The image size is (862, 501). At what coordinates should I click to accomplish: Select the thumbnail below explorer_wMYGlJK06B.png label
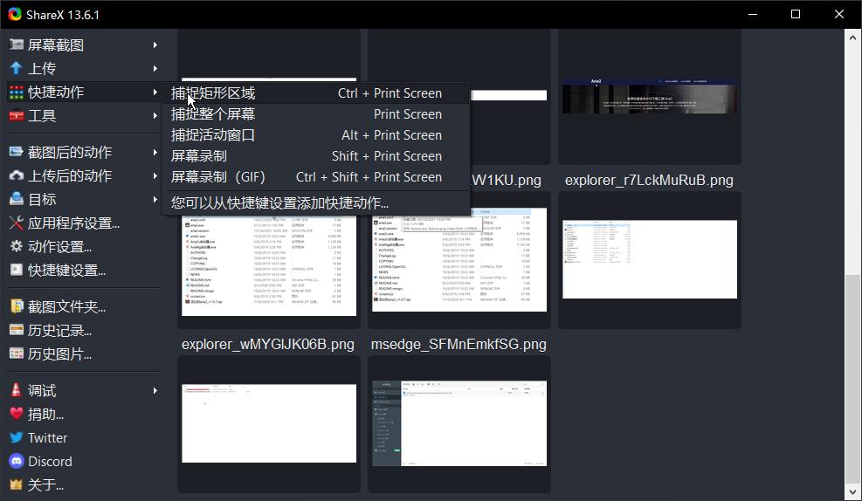(269, 423)
